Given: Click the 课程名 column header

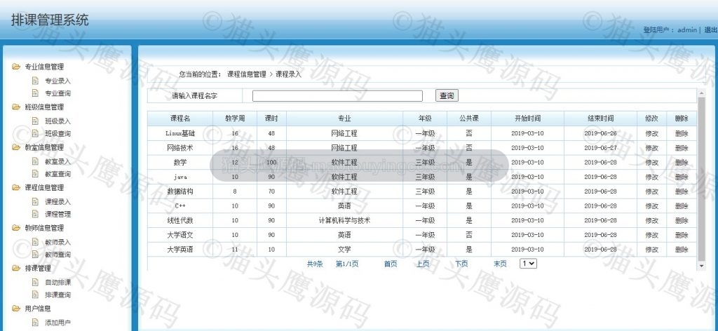Looking at the screenshot, I should click(180, 119).
